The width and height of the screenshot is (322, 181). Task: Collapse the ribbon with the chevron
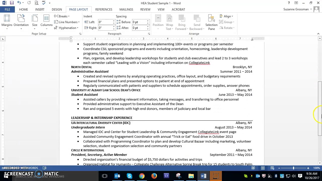318,34
